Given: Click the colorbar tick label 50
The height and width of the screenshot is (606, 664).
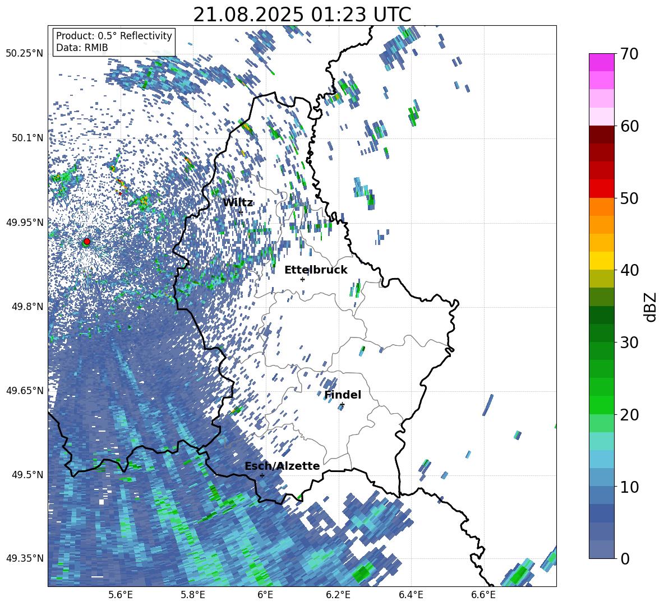Looking at the screenshot, I should (x=629, y=198).
